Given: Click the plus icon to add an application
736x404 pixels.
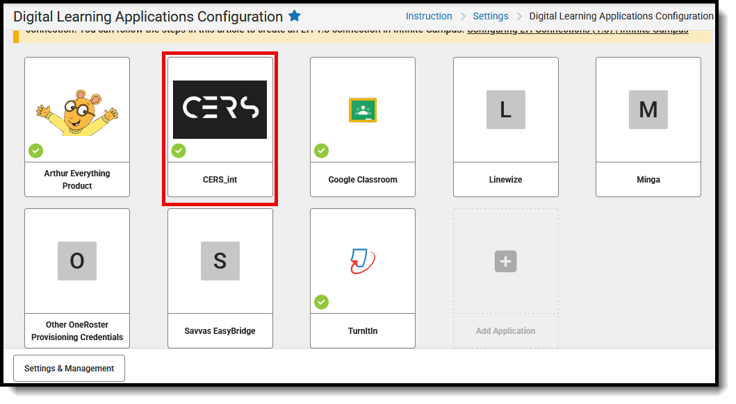Looking at the screenshot, I should (505, 261).
